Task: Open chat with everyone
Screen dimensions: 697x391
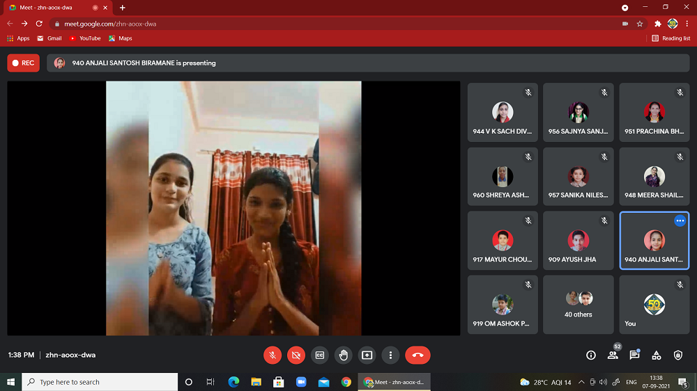Action: pos(634,355)
